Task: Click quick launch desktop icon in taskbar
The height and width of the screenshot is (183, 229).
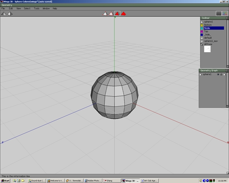Action: 19,180
